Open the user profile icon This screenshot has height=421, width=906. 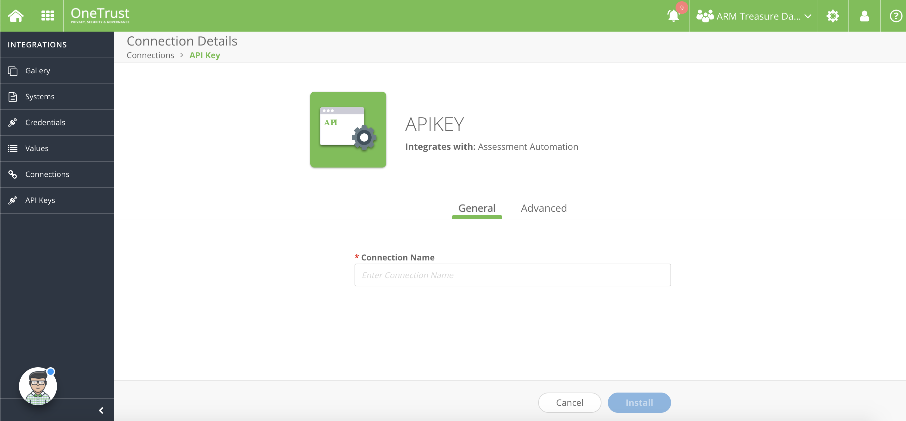tap(864, 16)
